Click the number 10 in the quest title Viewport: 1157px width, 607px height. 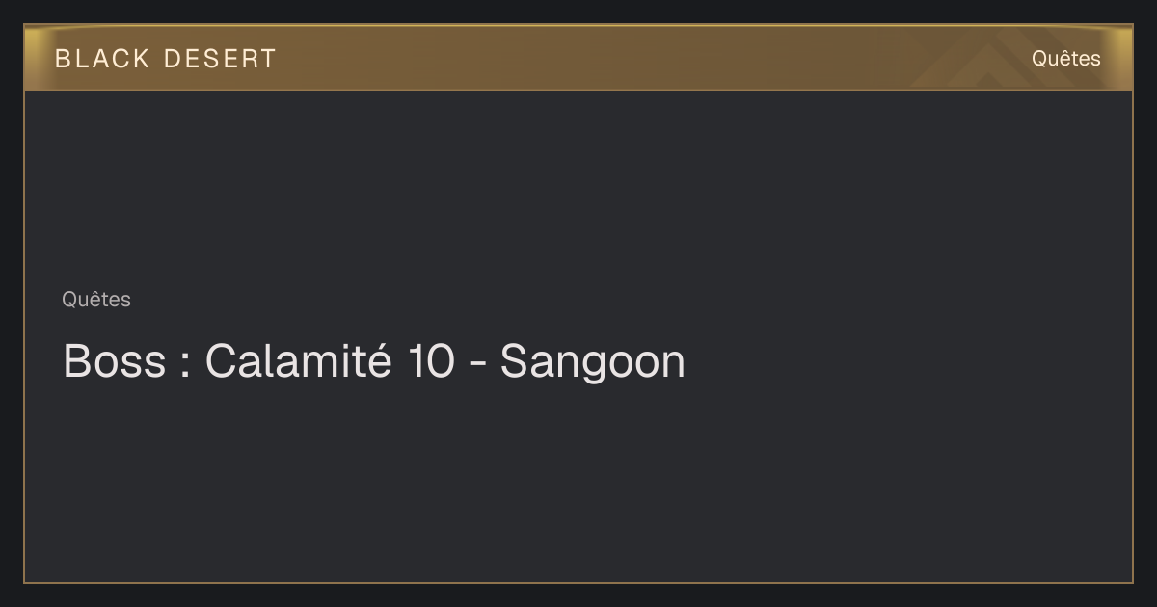(431, 361)
